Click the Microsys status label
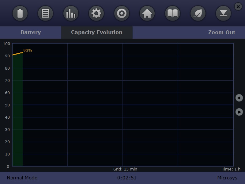The width and height of the screenshot is (245, 184). (228, 178)
